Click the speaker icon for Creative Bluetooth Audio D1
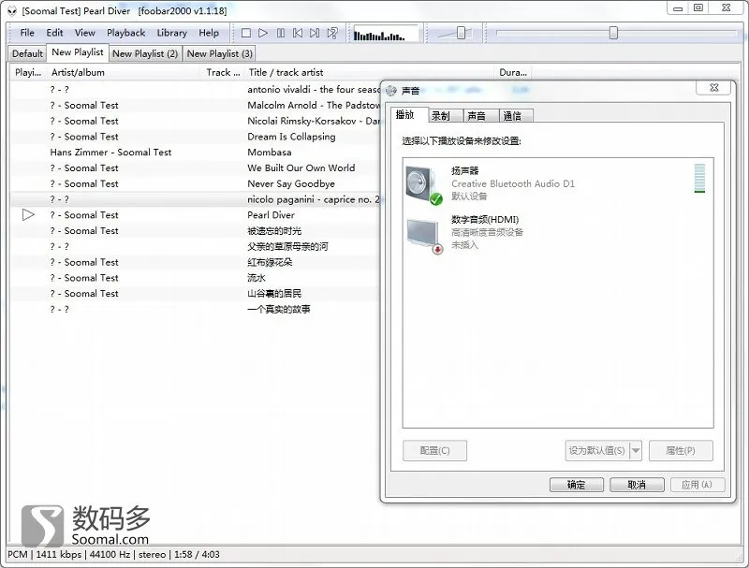 (424, 185)
